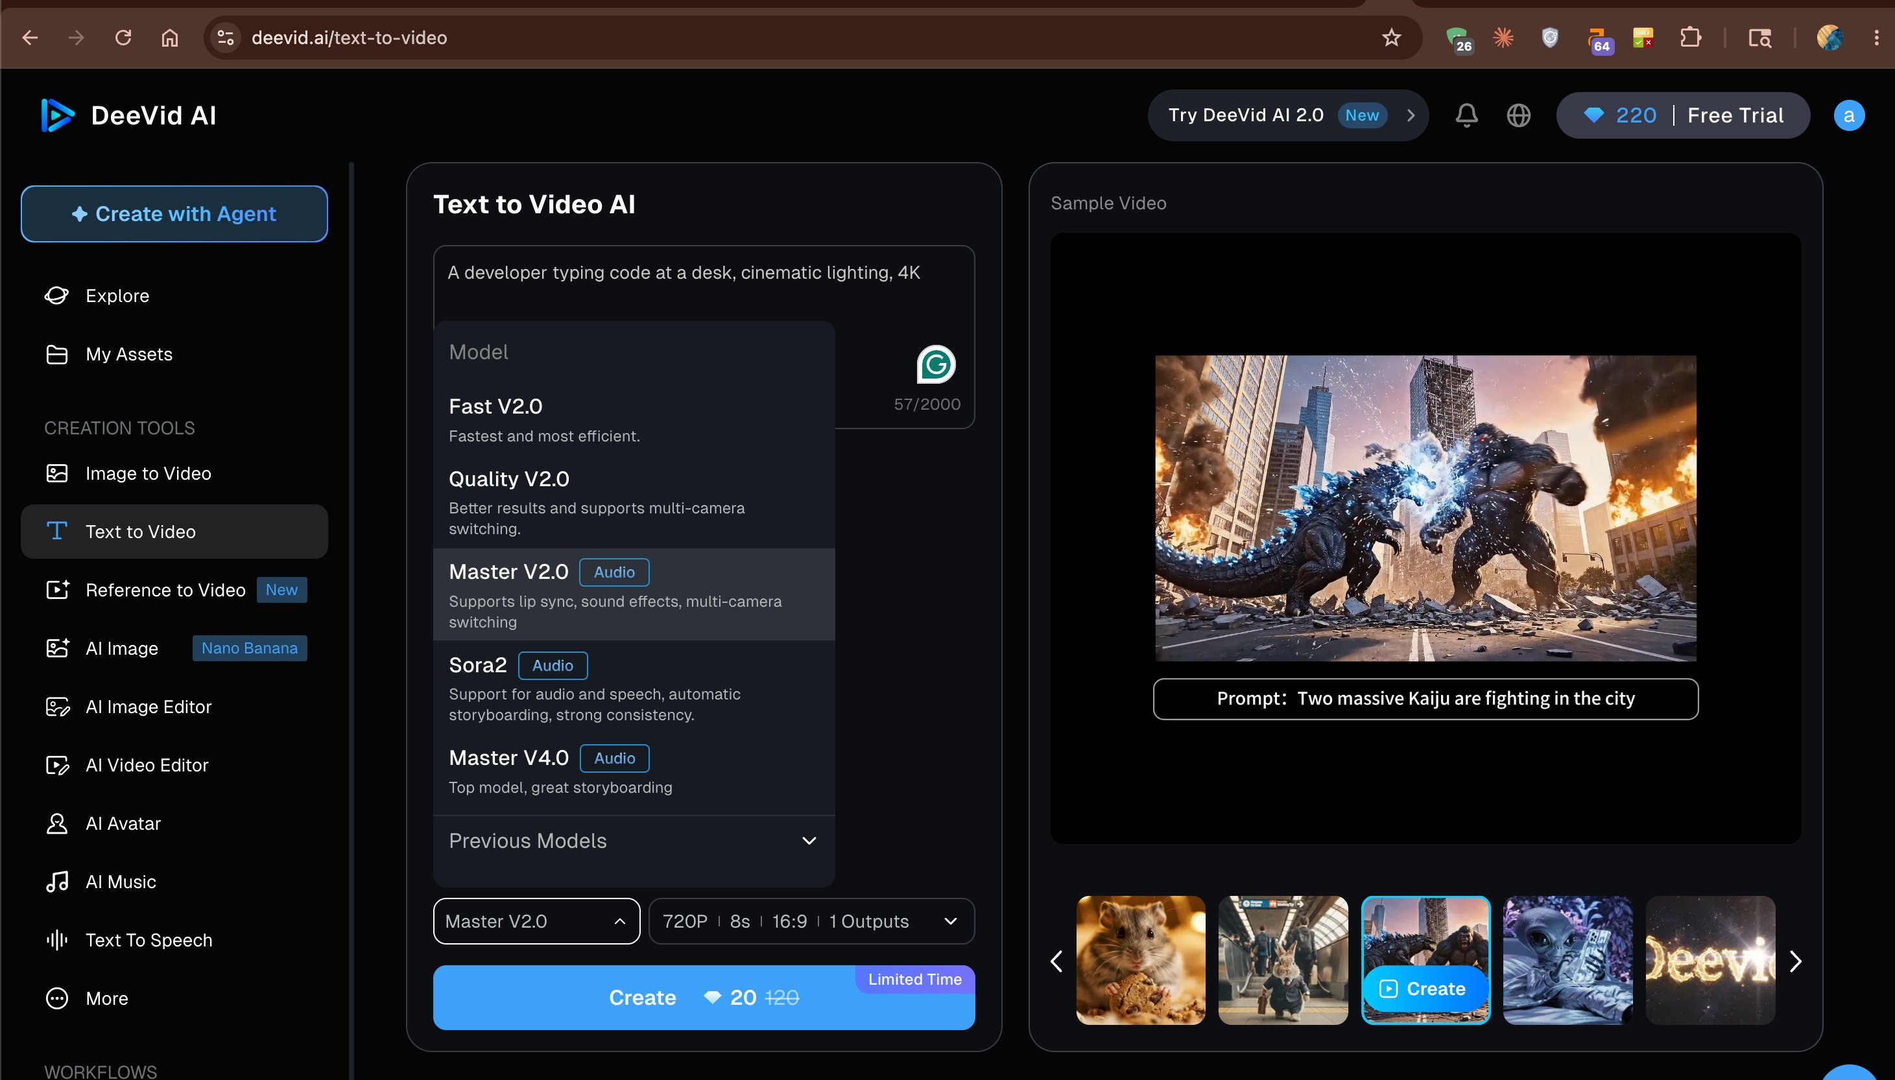Open the AI Image tool
Image resolution: width=1895 pixels, height=1080 pixels.
click(x=174, y=648)
